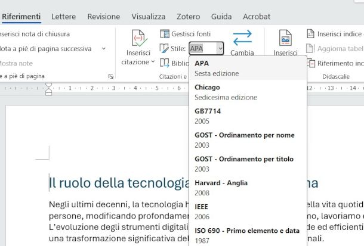Click the Inserisci indice icon

[311, 34]
